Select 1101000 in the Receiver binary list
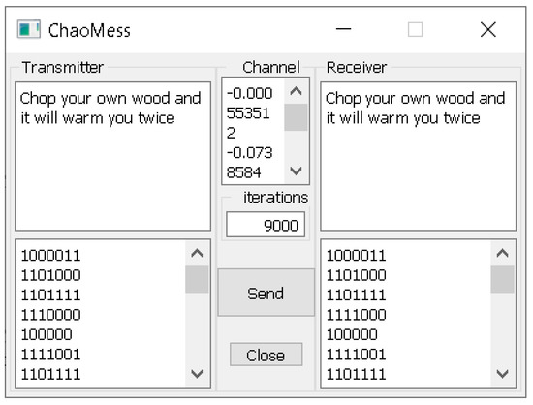The image size is (533, 405). coord(356,275)
